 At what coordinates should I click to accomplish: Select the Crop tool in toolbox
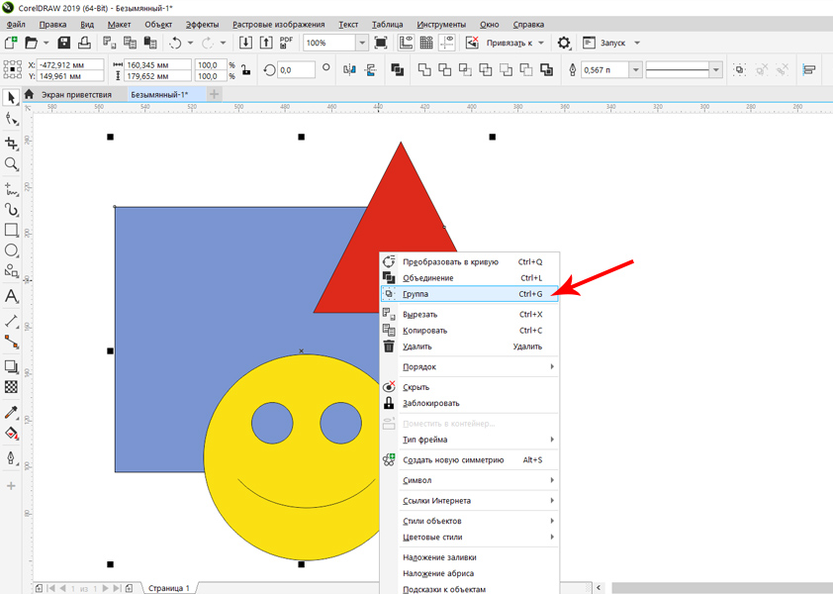click(12, 144)
